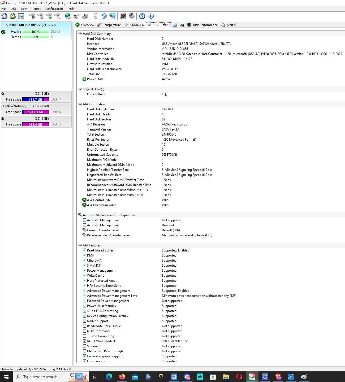Viewport: 345px width, 382px height.
Task: Toggle the Advanced Power Management Level checkbox
Action: (x=84, y=296)
